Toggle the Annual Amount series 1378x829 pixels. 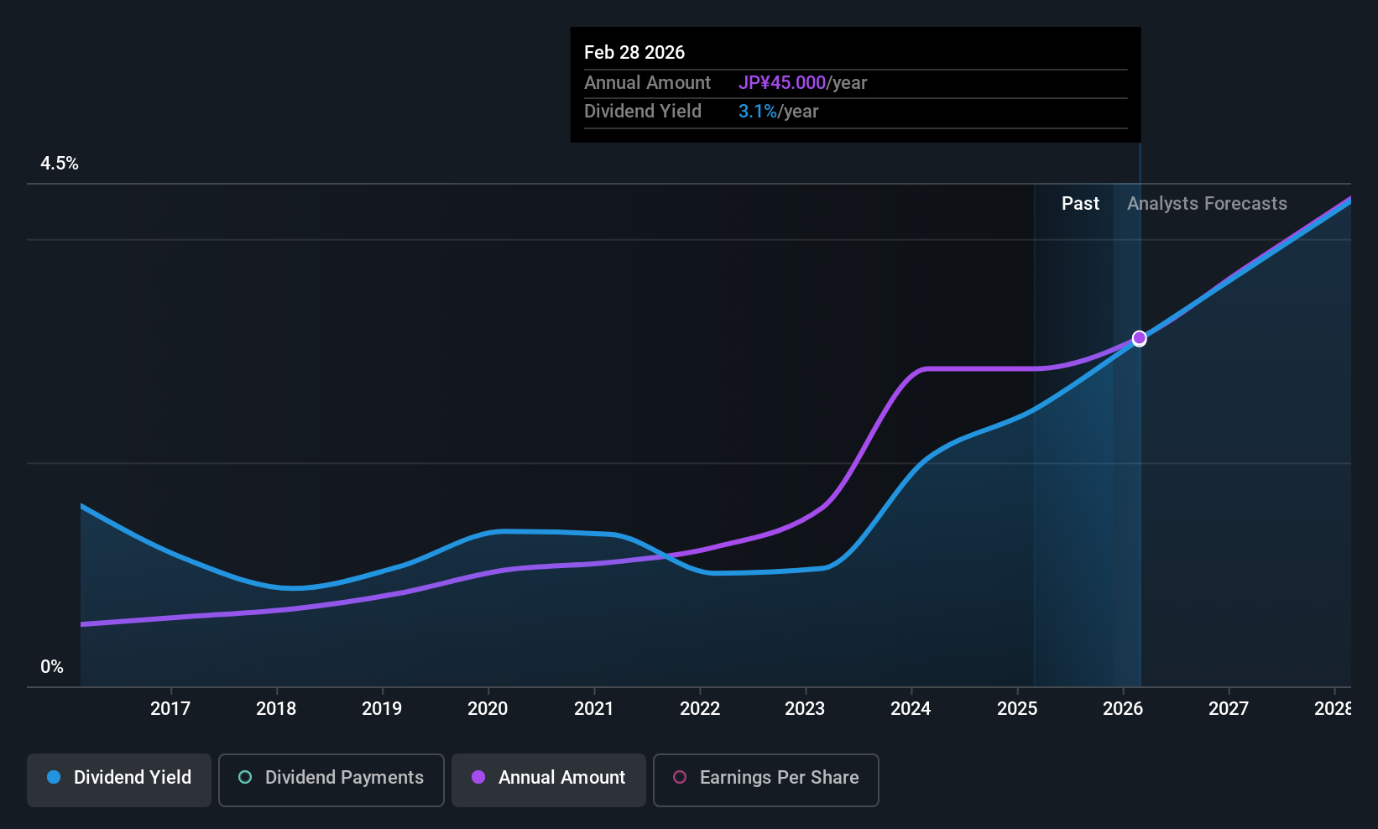[x=549, y=778]
